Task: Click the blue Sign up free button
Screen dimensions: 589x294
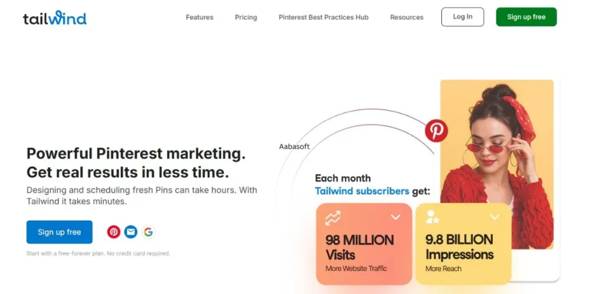Action: [x=59, y=232]
